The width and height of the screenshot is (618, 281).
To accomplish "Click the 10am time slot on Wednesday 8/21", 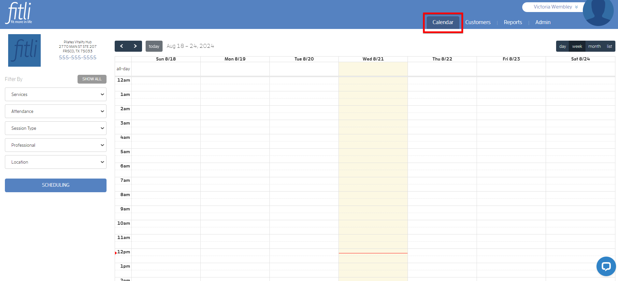I will tap(373, 223).
